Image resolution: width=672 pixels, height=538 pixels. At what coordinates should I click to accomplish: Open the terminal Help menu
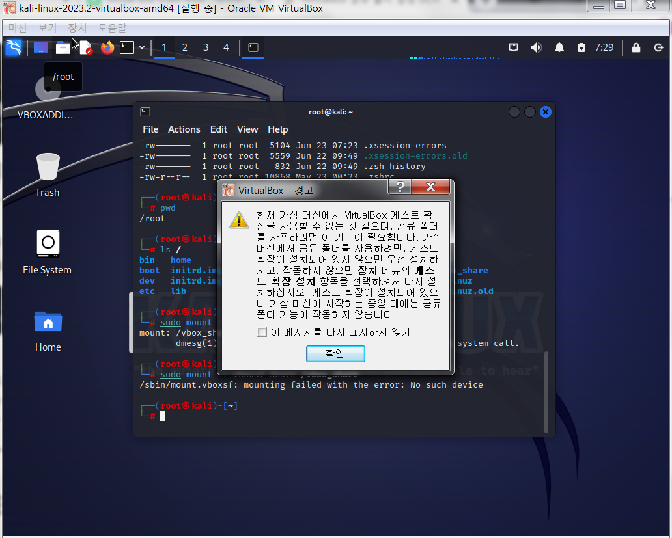[277, 129]
